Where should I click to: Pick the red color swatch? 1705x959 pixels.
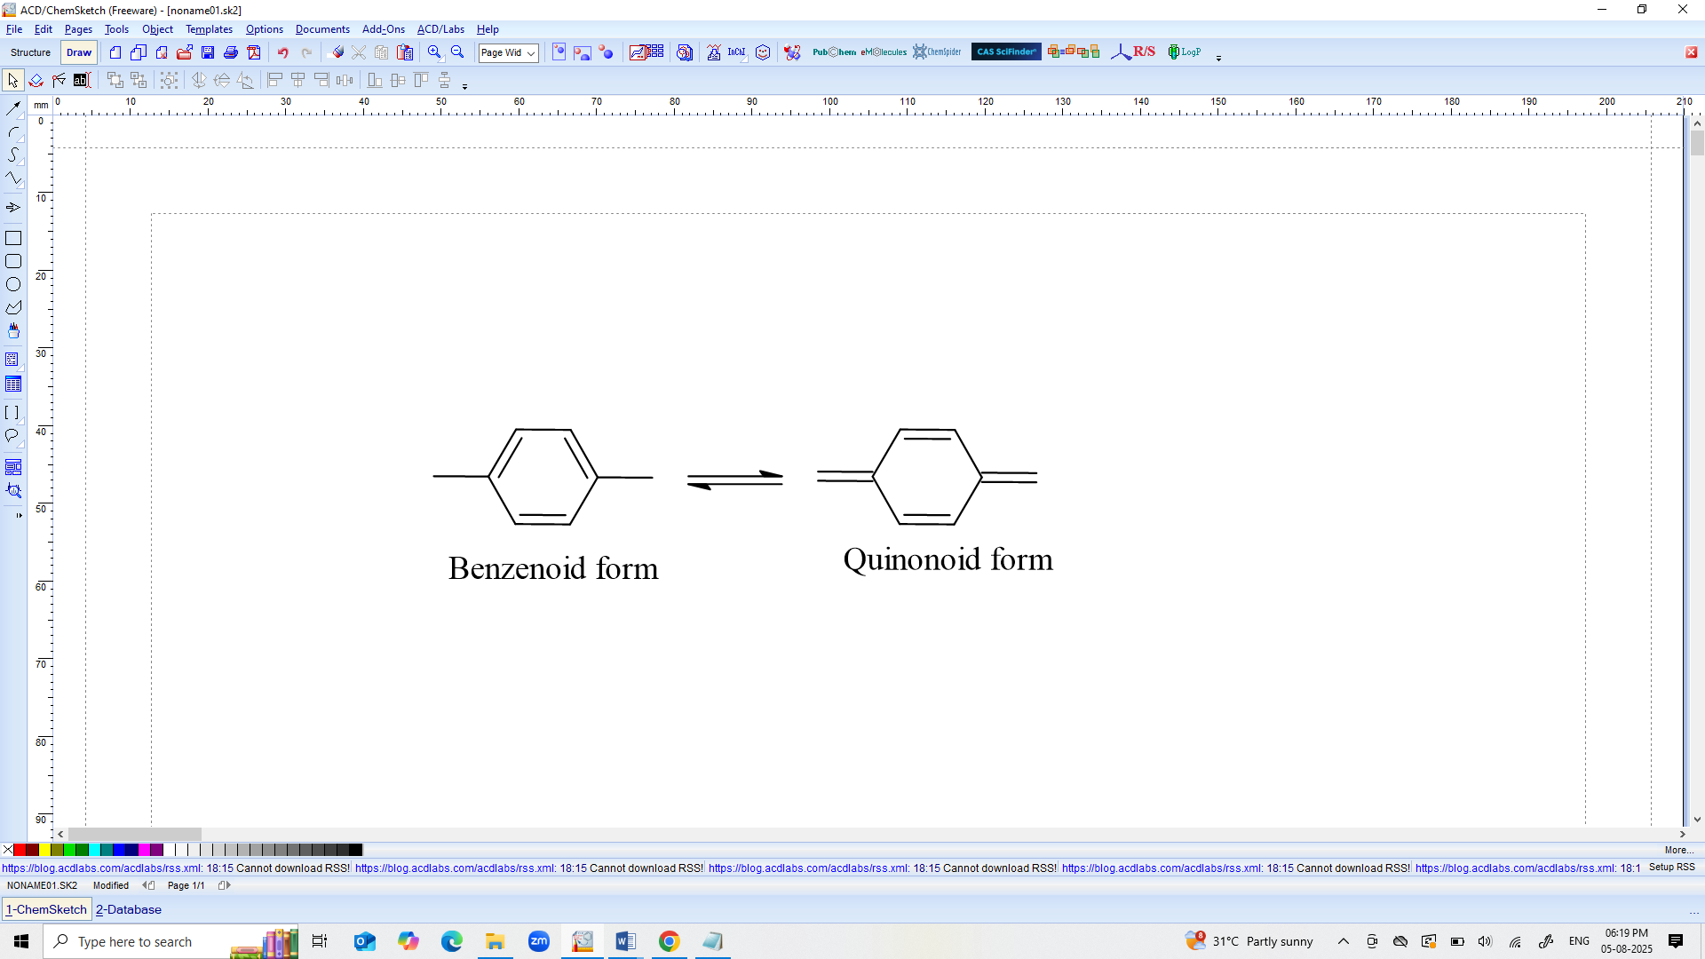(x=20, y=850)
